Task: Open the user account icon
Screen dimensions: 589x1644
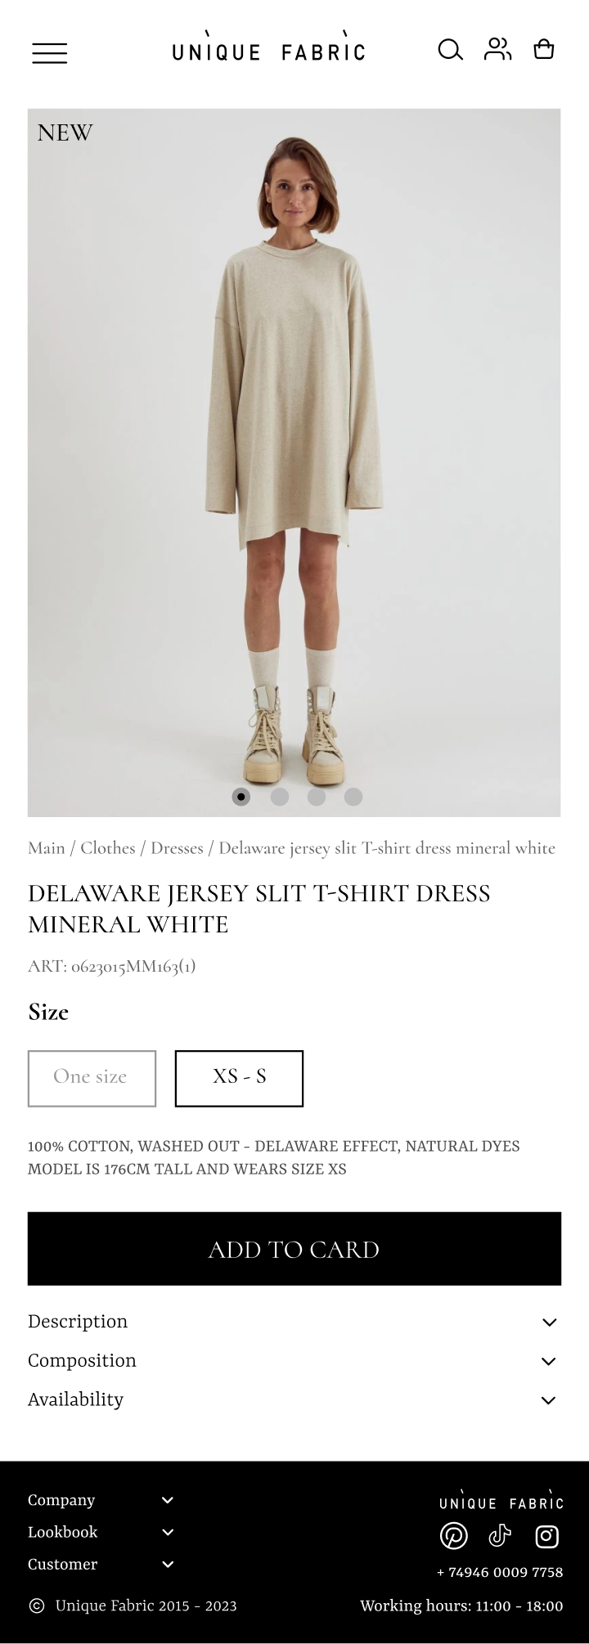Action: click(497, 49)
